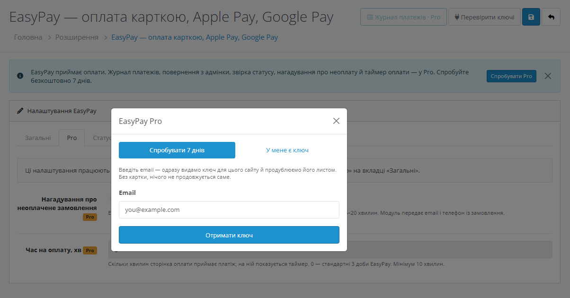
Task: Click Спробувати Pro button in banner
Action: point(511,76)
